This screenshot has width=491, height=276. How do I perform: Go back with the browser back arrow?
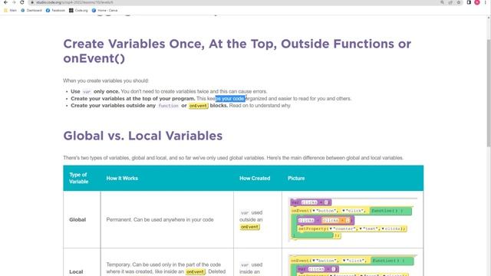[5, 2]
